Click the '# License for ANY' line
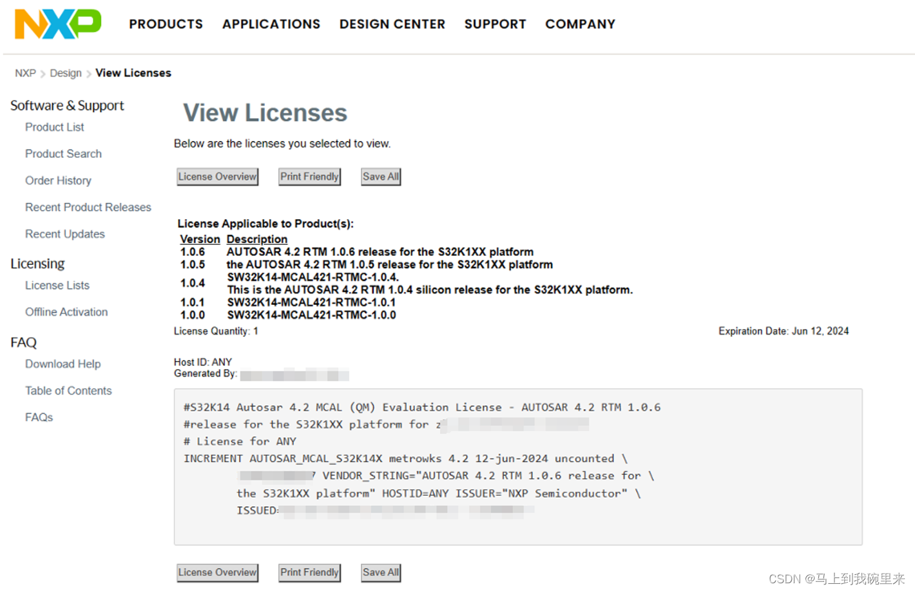 point(240,441)
